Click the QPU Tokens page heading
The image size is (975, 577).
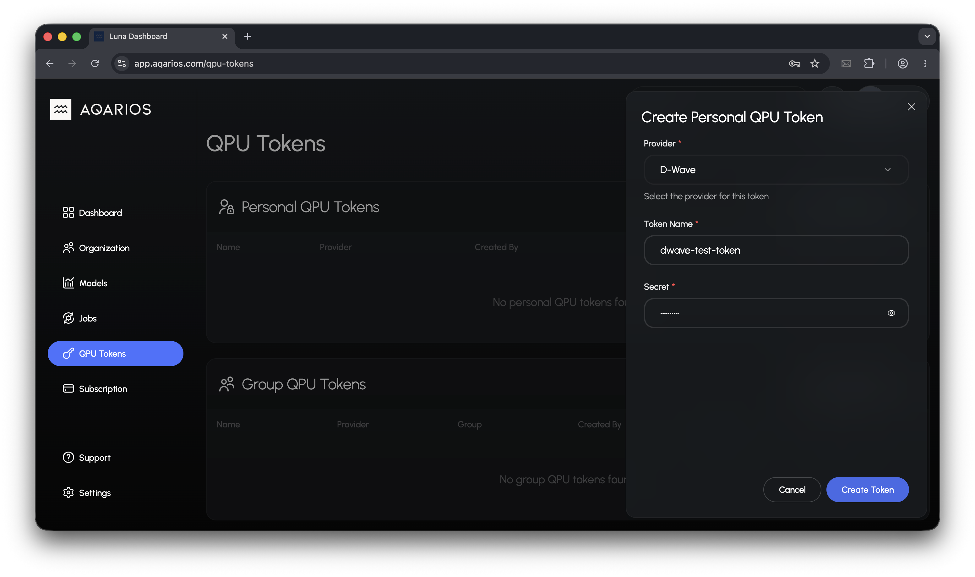(x=265, y=144)
